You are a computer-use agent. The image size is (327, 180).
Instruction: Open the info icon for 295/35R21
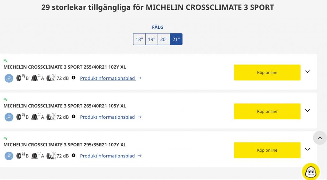click(x=74, y=155)
